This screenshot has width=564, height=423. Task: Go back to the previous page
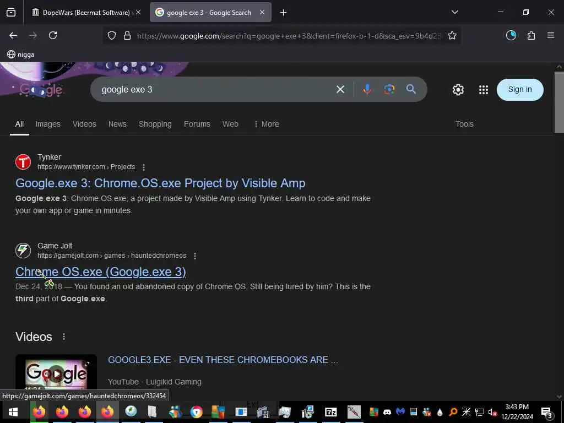pyautogui.click(x=13, y=35)
